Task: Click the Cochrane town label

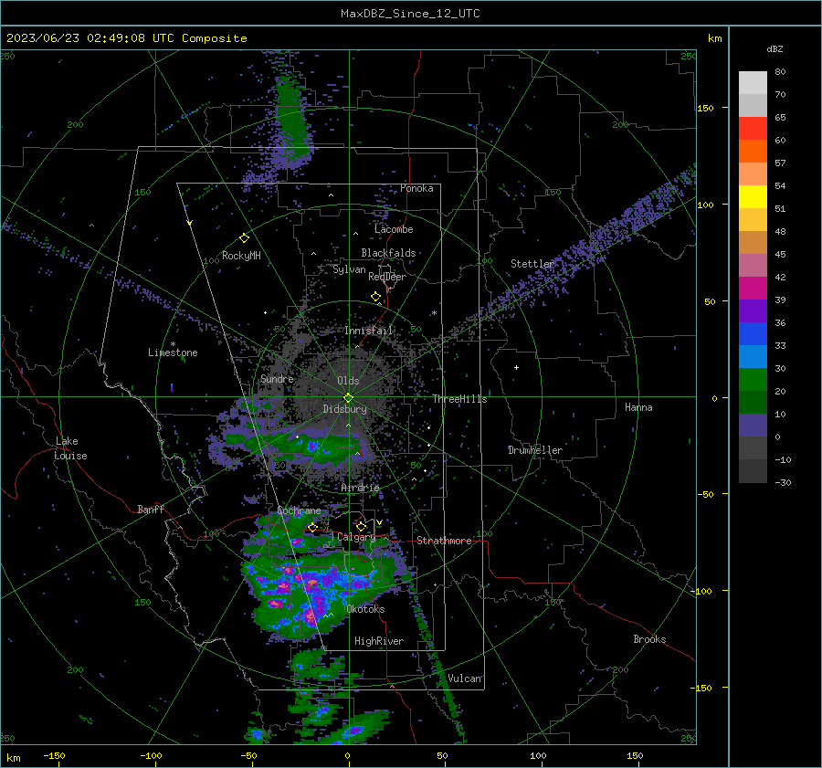Action: coord(299,510)
